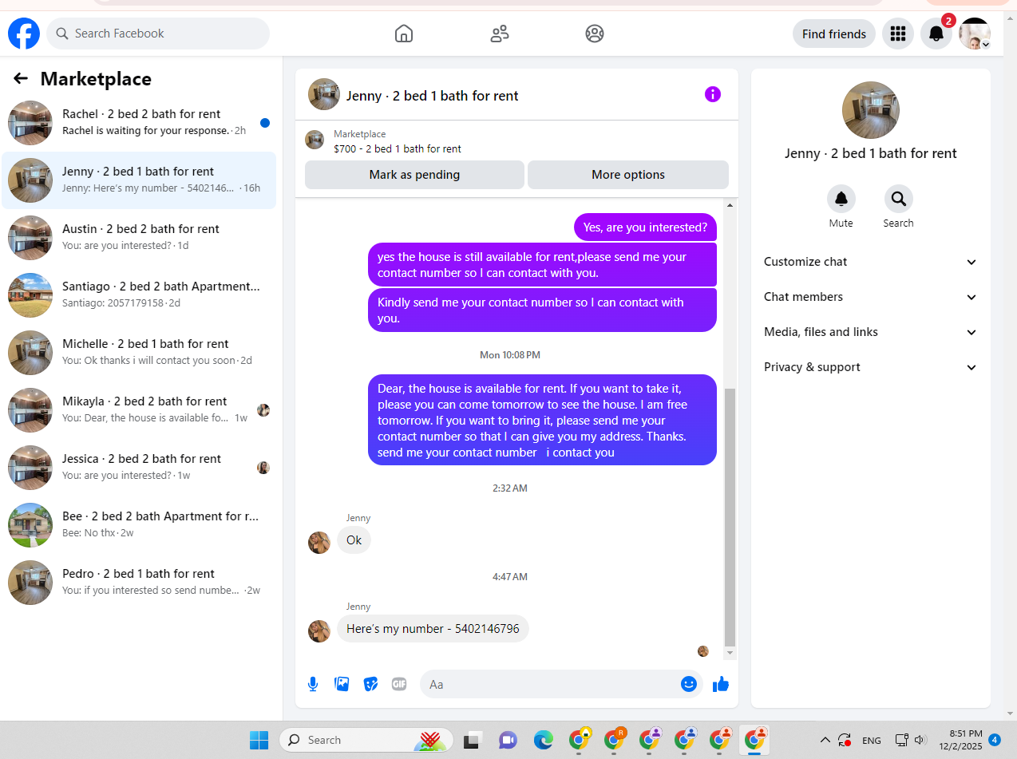Open Michelle 2 bed 1 bath conversation
This screenshot has width=1017, height=759.
coord(139,353)
